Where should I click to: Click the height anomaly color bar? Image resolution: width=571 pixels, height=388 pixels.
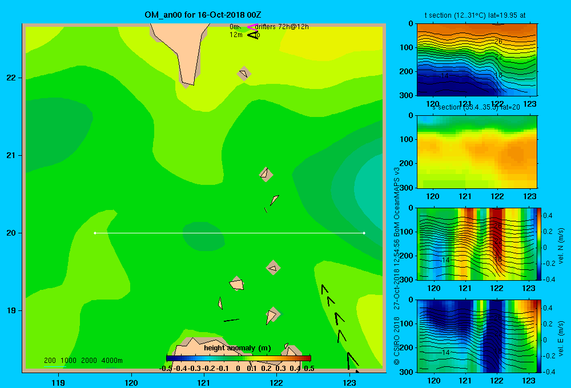point(239,358)
